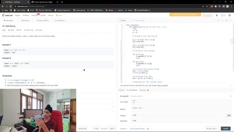Open the Python3 language dropdown
The image size is (234, 132).
tap(125, 21)
